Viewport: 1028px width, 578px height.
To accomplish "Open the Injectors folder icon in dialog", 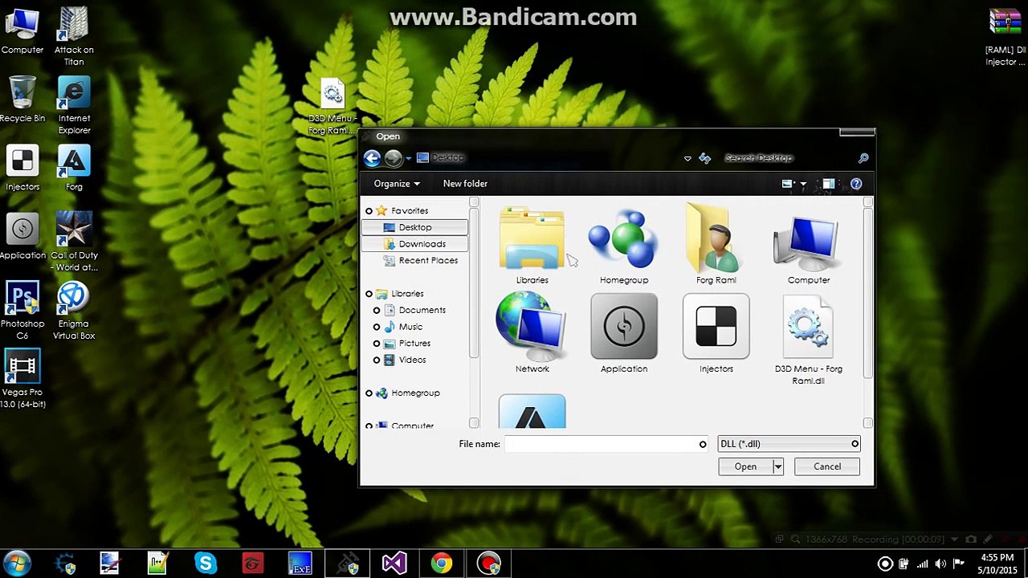I will pos(716,333).
